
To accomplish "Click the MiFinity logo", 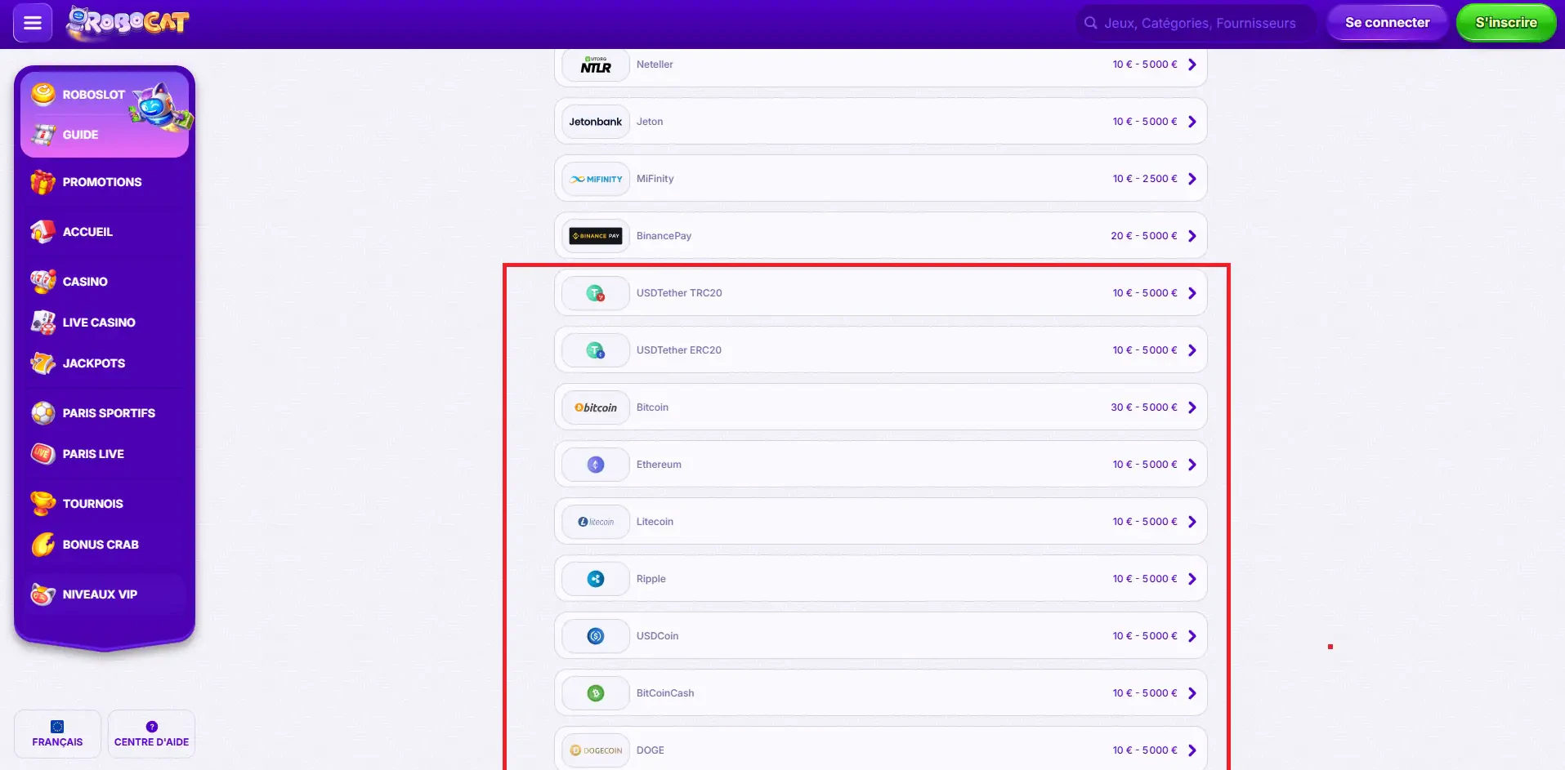I will coord(596,179).
